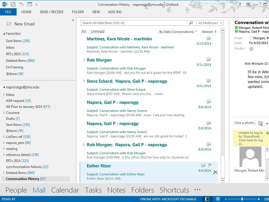Collapse the folder pane with the arrow
The width and height of the screenshot is (269, 202).
[x=73, y=20]
